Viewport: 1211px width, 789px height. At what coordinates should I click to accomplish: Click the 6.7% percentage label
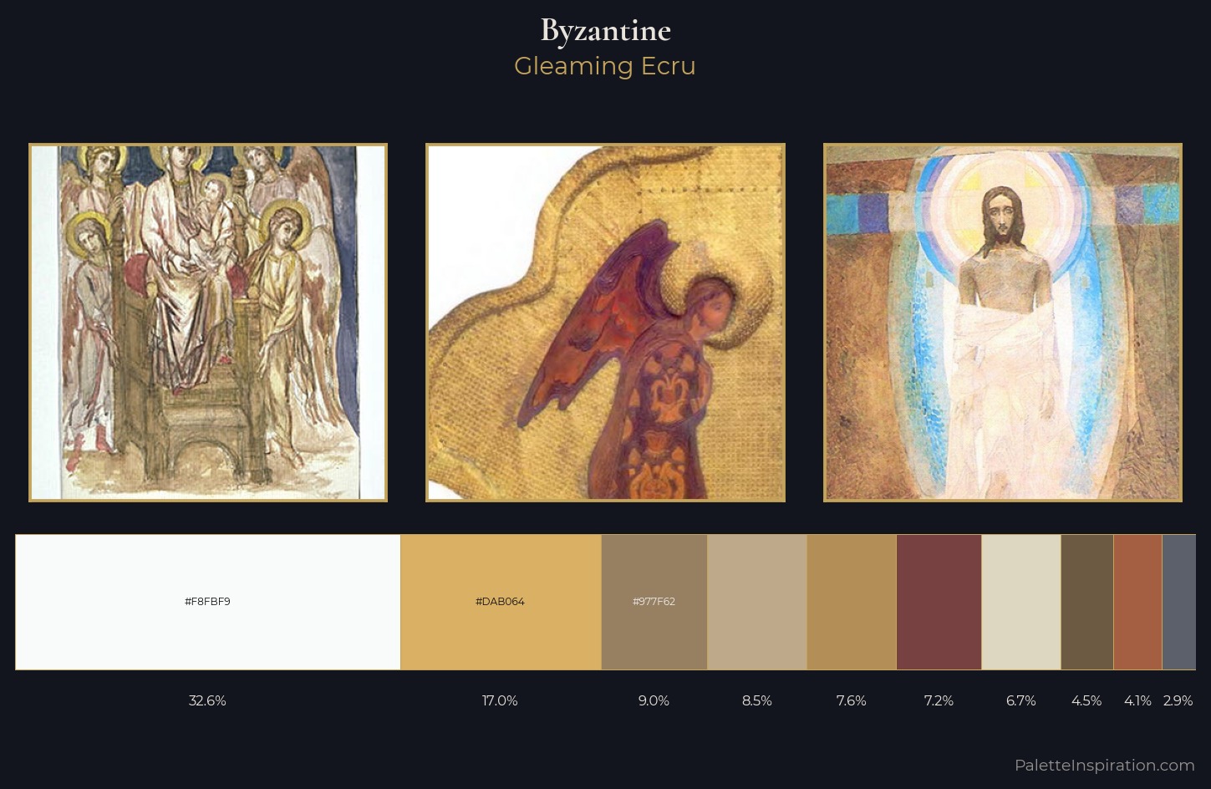coord(1021,700)
